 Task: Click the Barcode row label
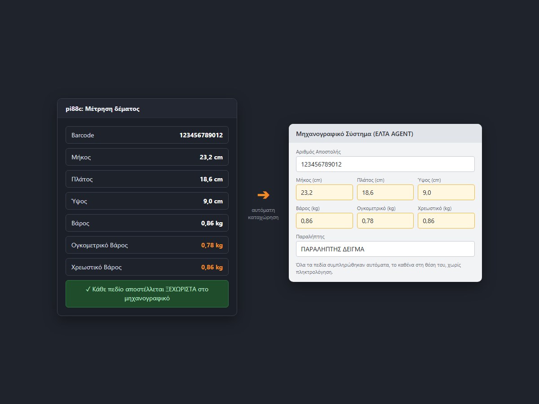tap(83, 135)
